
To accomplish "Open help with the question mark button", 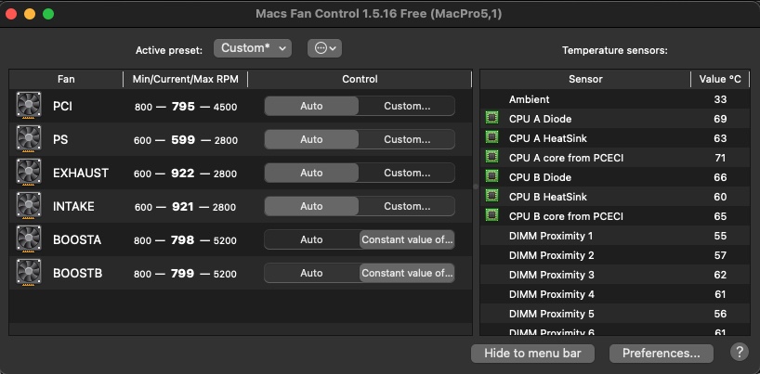I will coord(739,353).
